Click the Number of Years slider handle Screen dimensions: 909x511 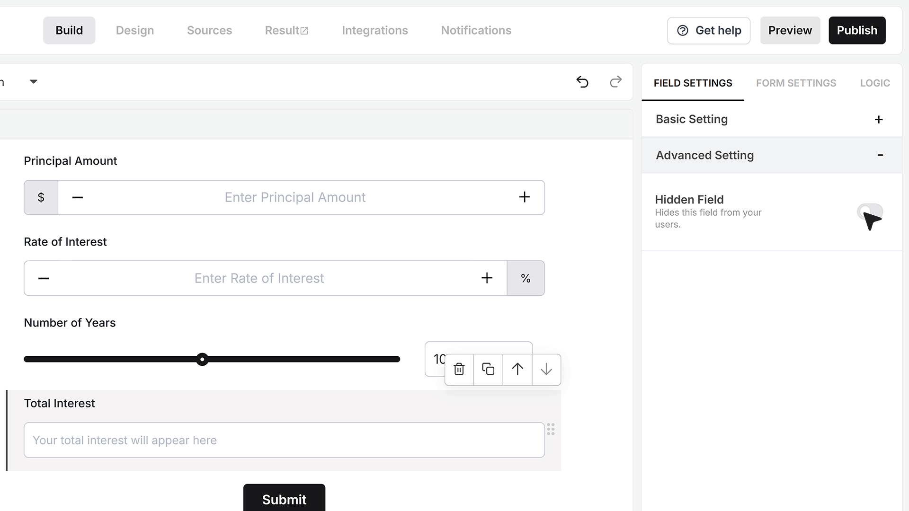point(202,359)
